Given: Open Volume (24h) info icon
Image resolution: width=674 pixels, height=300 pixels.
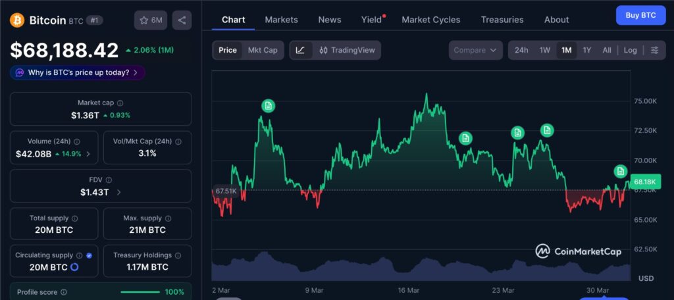Looking at the screenshot, I should [77, 141].
